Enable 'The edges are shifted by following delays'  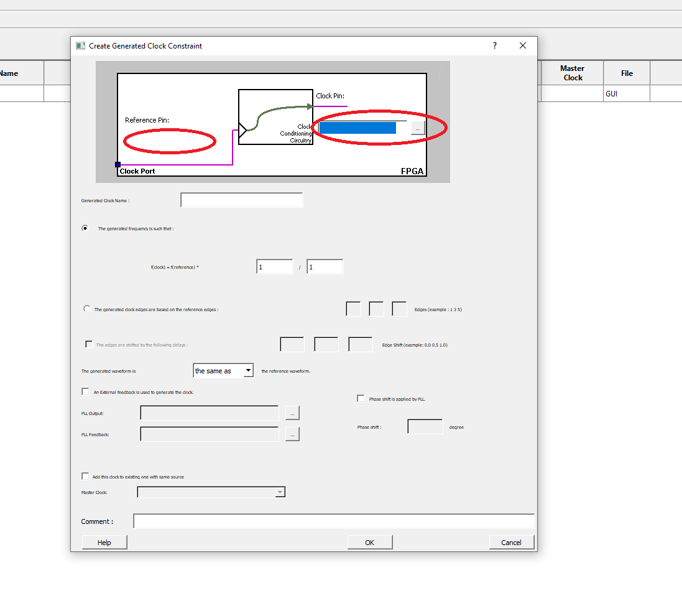pos(89,343)
